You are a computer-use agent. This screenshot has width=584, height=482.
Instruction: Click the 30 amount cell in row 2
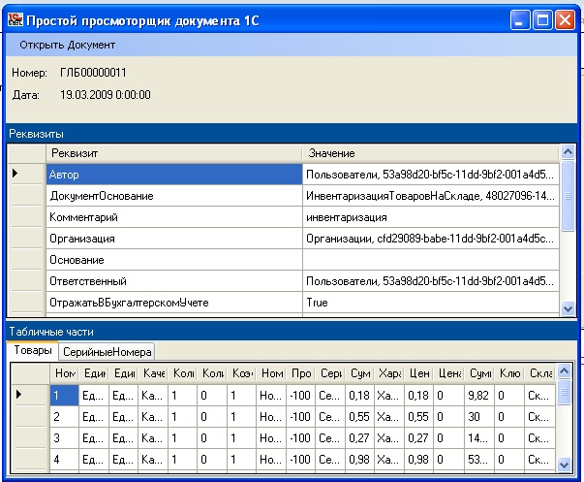coord(479,416)
